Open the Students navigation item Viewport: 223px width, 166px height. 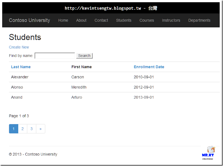click(123, 20)
